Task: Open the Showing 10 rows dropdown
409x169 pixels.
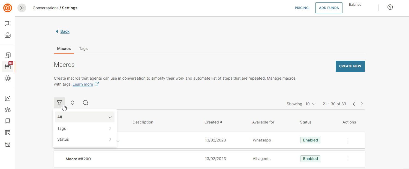Action: [310, 104]
